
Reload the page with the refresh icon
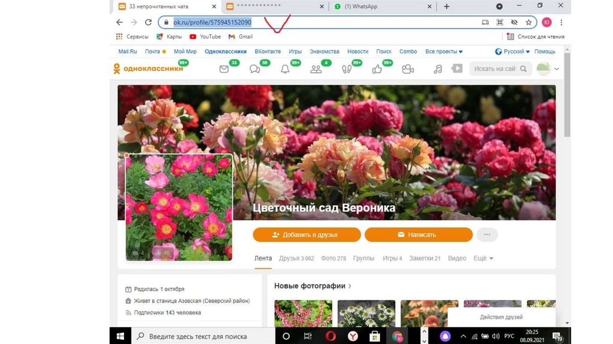click(x=148, y=22)
